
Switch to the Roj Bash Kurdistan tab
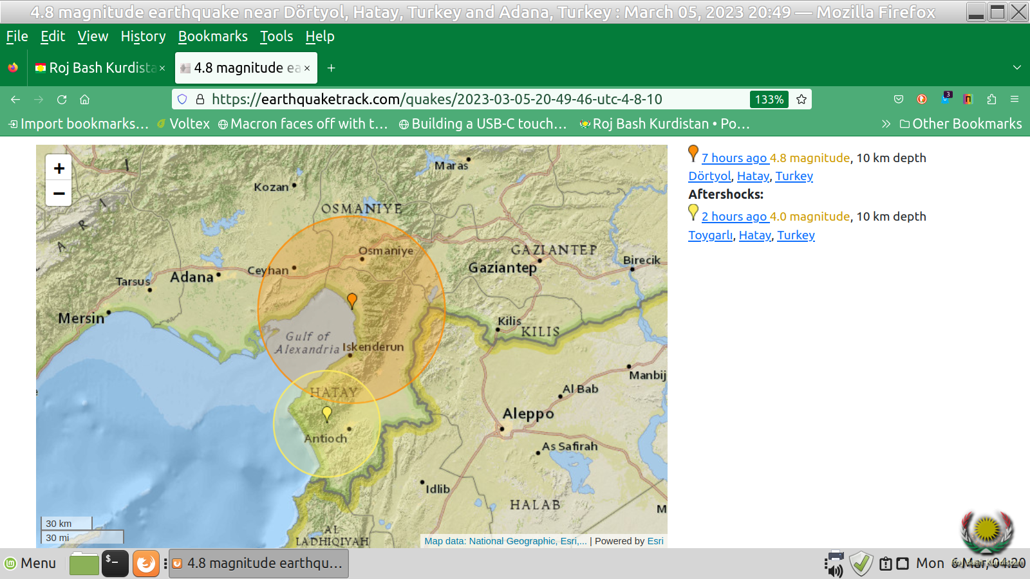pyautogui.click(x=97, y=68)
